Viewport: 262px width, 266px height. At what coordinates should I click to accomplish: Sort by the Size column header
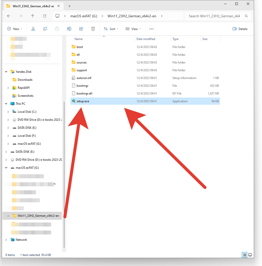click(205, 39)
